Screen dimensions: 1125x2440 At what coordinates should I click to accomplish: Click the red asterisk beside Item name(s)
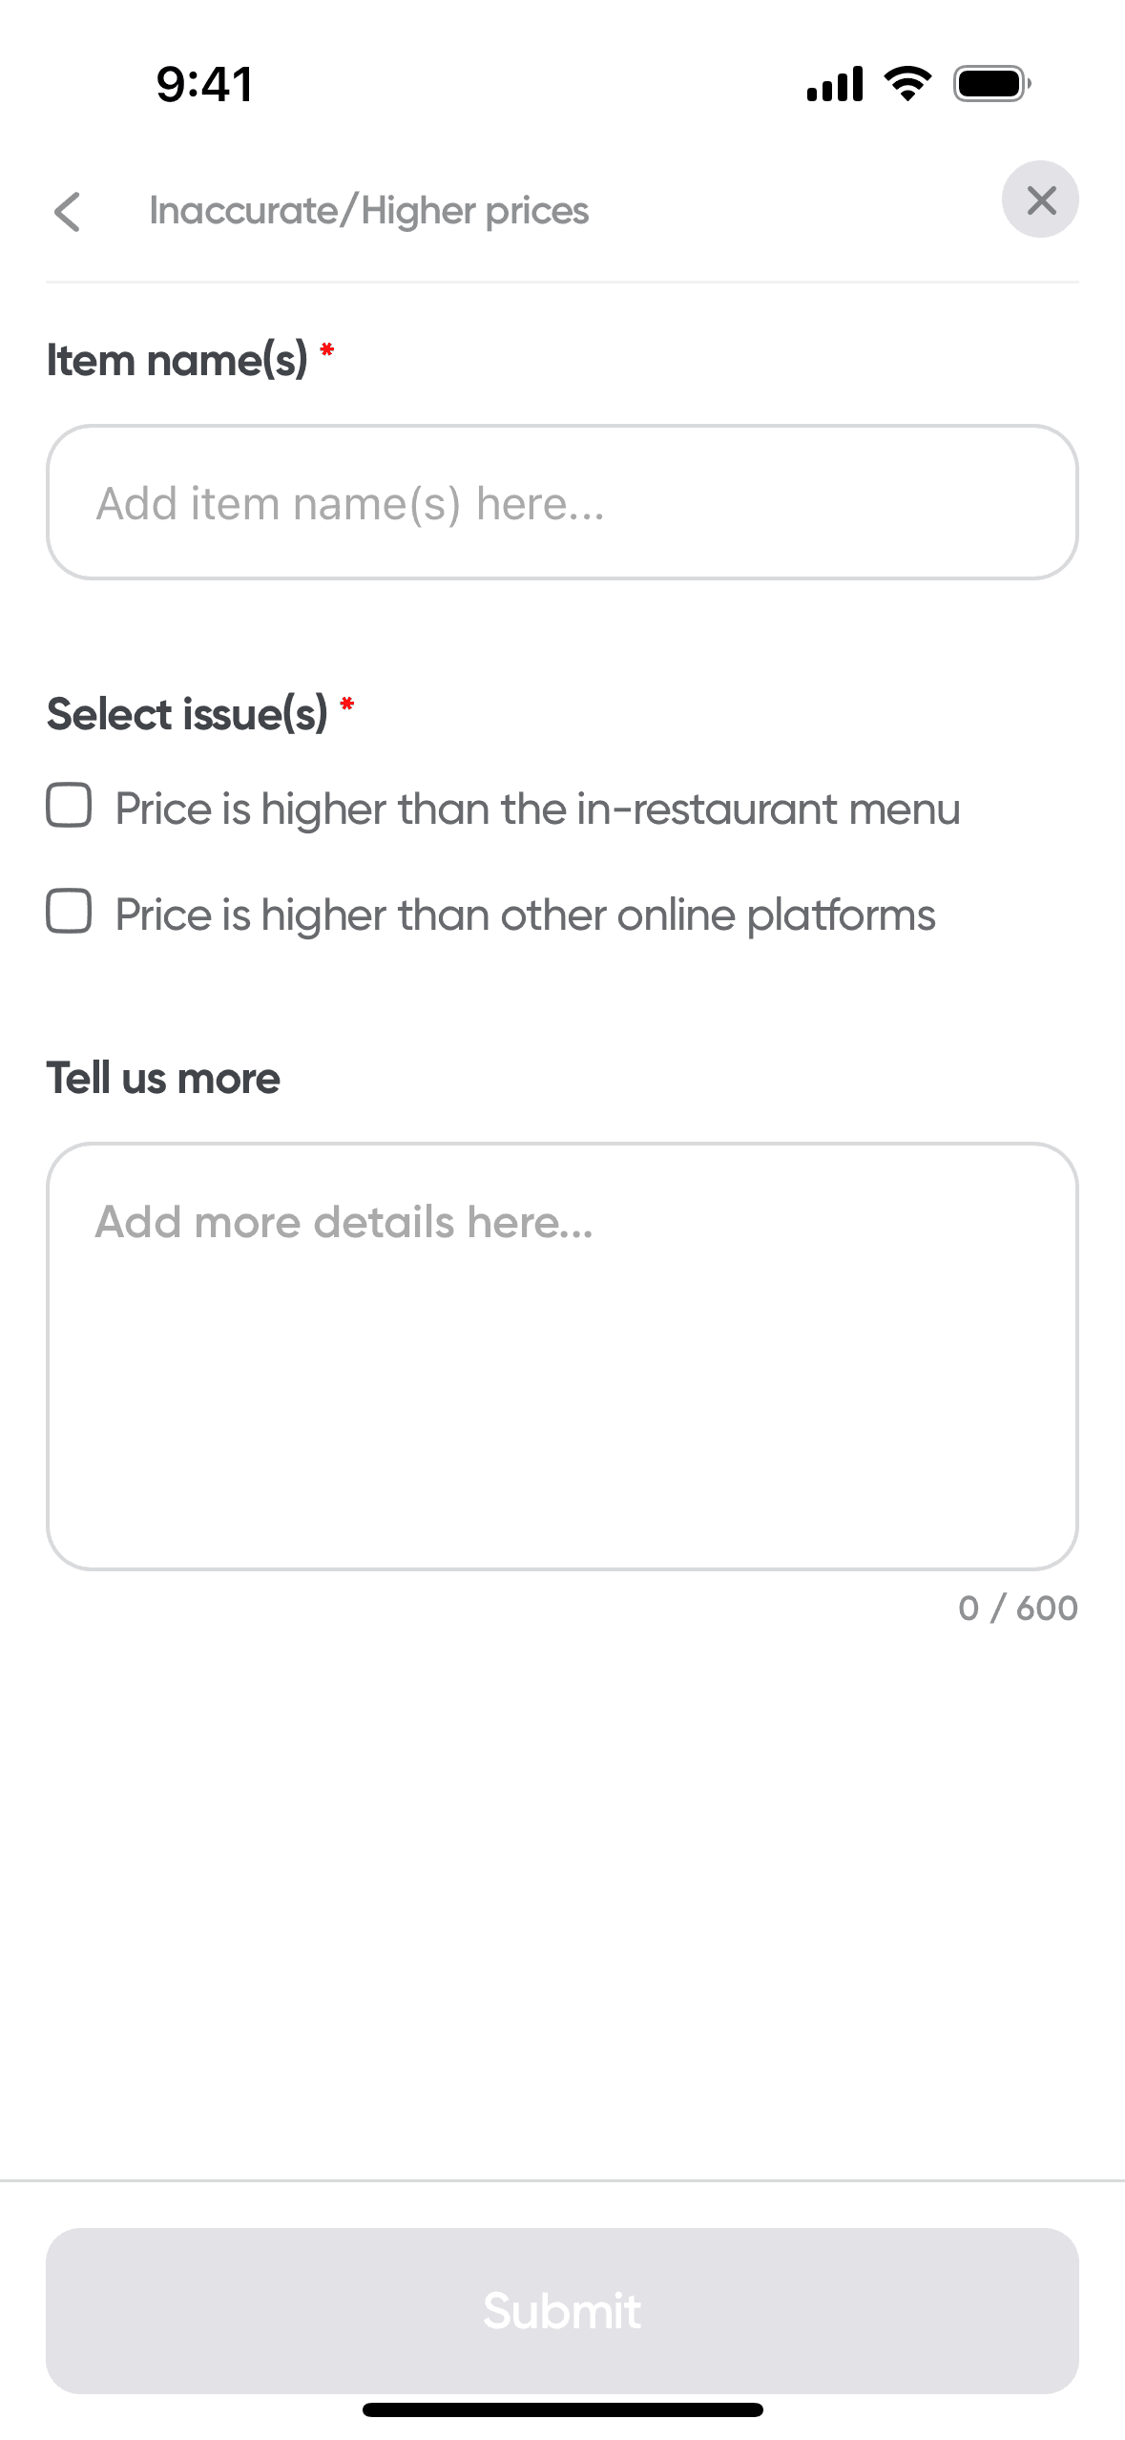click(327, 350)
